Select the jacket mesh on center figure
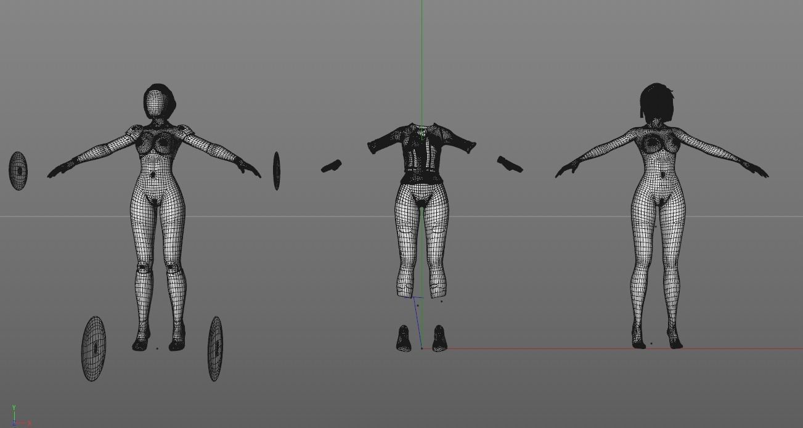Image resolution: width=803 pixels, height=428 pixels. [x=422, y=152]
